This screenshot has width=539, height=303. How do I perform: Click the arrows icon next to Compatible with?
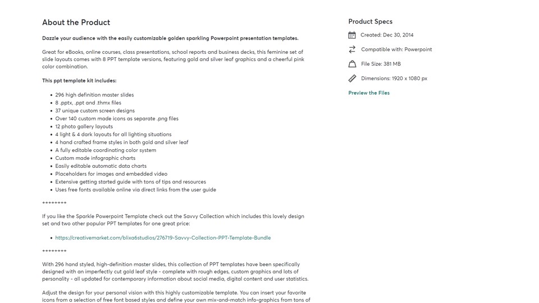(x=352, y=49)
